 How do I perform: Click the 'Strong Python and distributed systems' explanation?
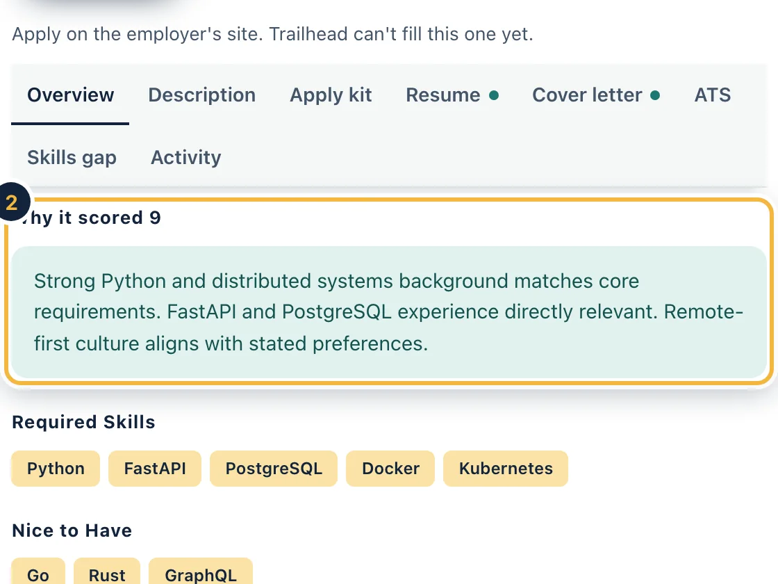click(389, 312)
